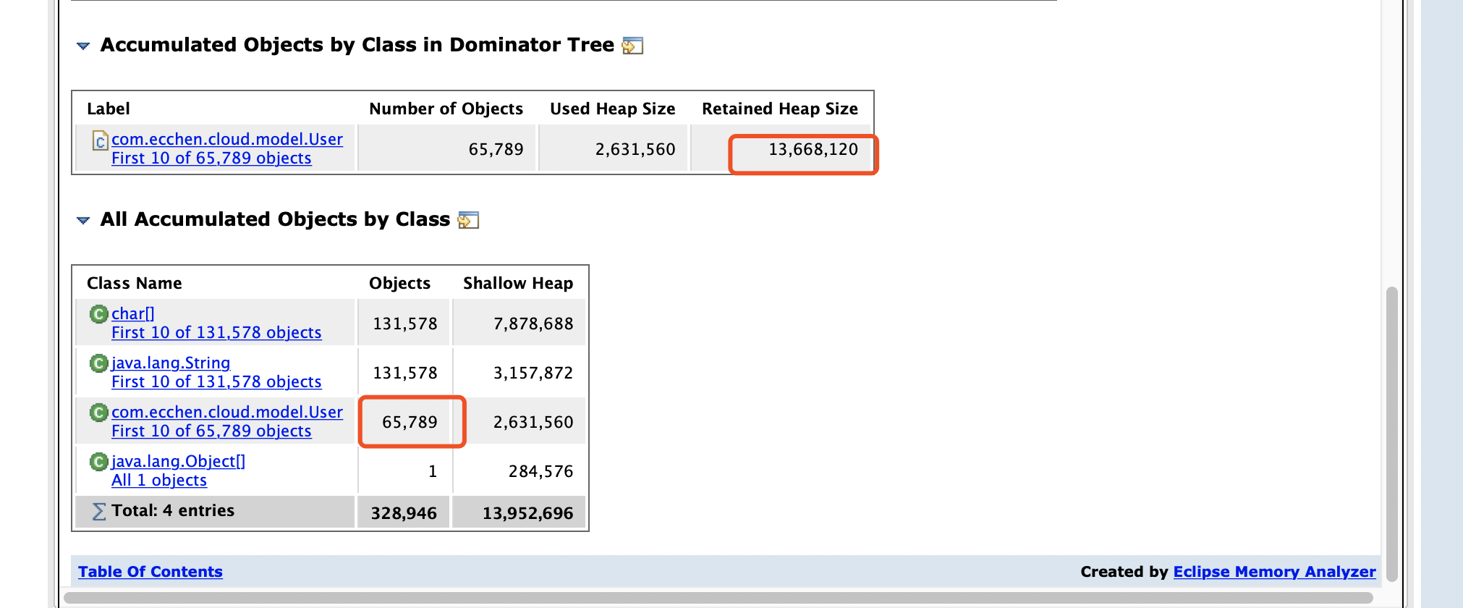
Task: Open com.ecchen.cloud.model.User link in Dominator table
Action: 227,139
